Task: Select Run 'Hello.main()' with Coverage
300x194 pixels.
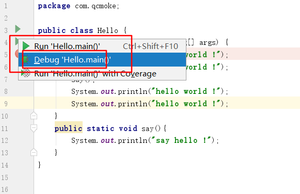Action: coord(102,73)
